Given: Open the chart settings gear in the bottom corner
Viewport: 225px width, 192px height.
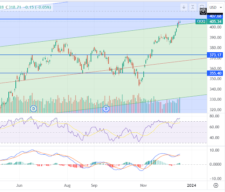Looking at the screenshot, I should (216, 185).
